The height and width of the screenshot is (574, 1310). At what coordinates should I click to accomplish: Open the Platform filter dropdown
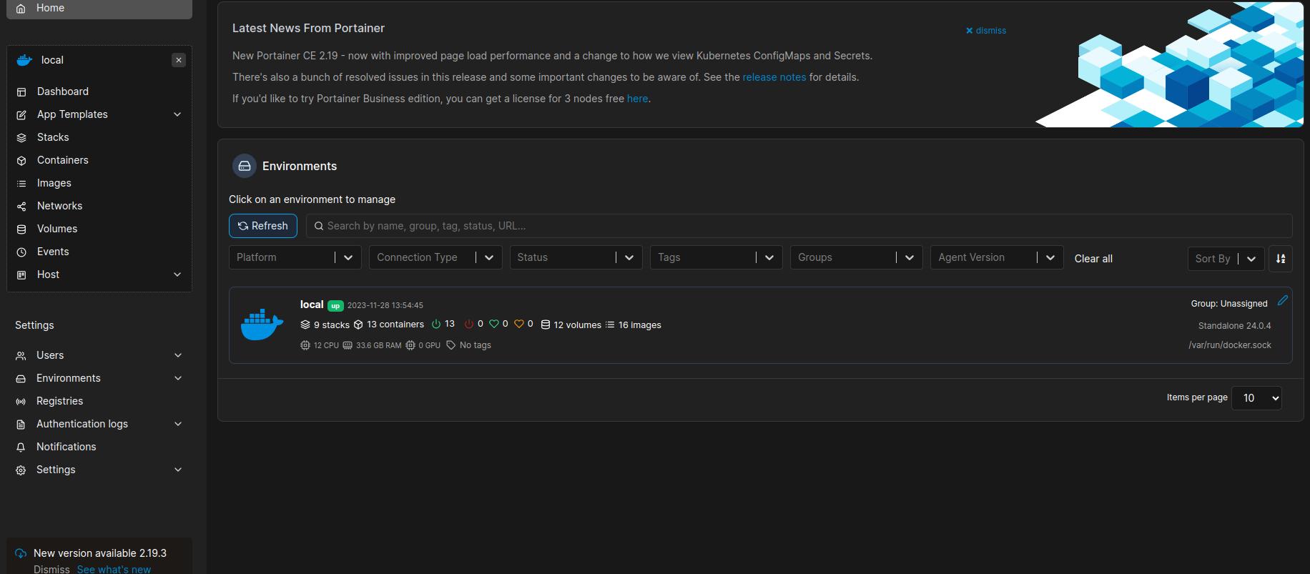click(295, 257)
